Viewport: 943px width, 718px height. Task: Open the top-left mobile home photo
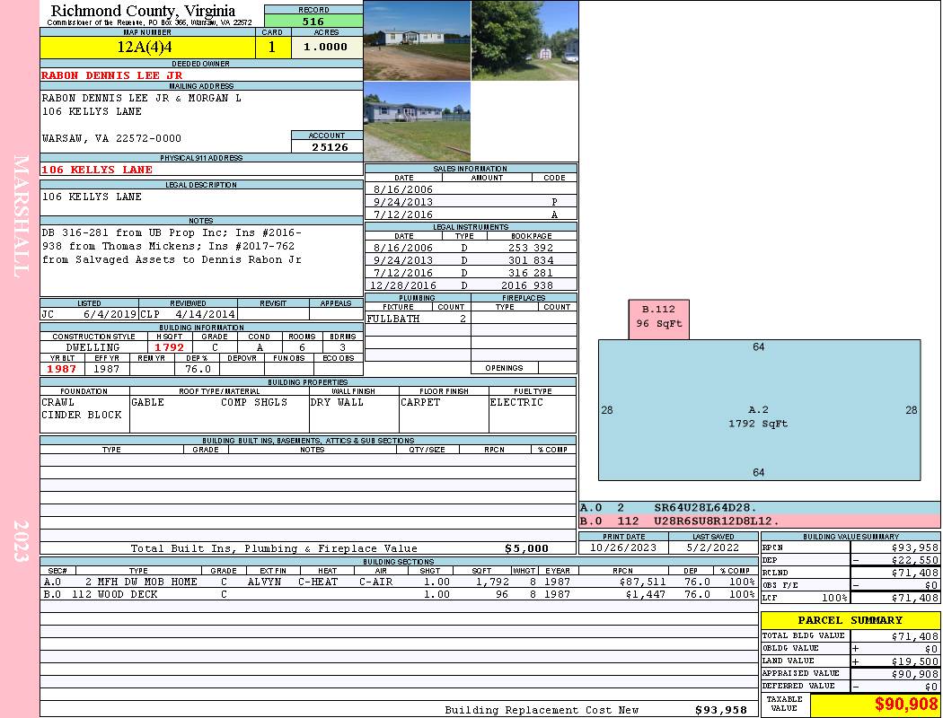[x=417, y=40]
